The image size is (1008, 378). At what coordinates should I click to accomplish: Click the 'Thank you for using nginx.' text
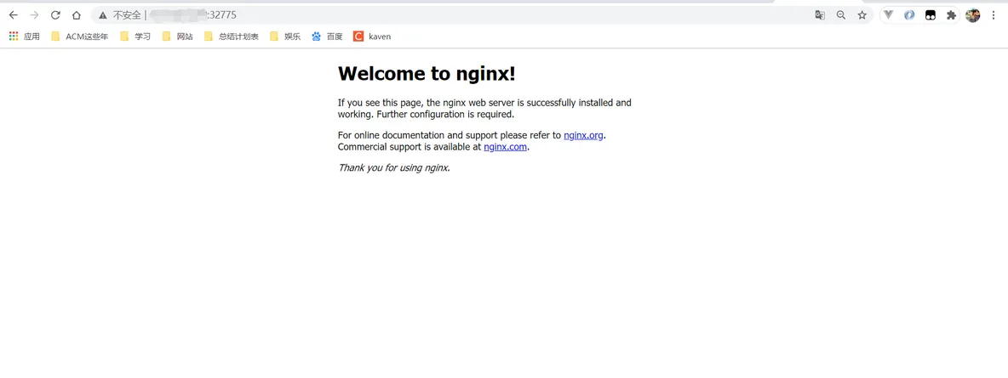tap(394, 168)
